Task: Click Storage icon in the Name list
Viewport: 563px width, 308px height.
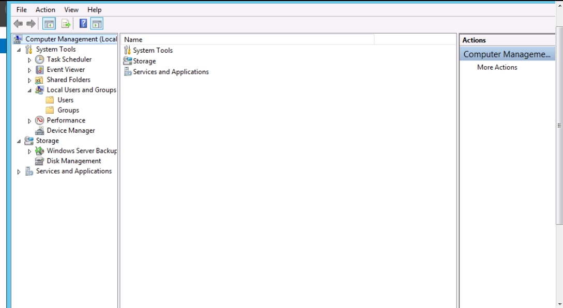Action: pos(128,60)
